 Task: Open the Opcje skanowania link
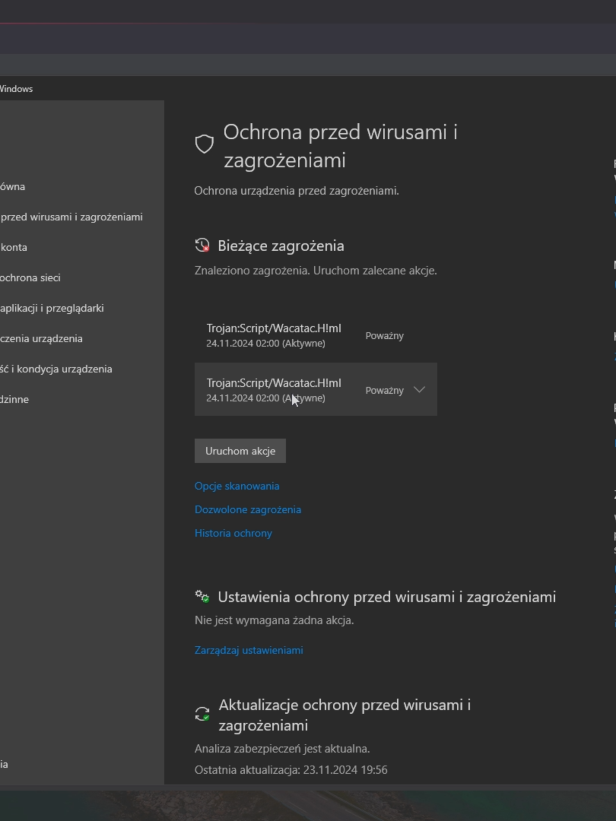[237, 486]
